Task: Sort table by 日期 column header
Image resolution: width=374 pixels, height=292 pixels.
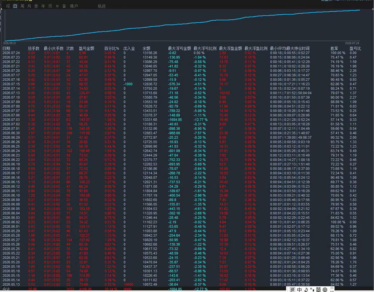Action: pos(6,48)
